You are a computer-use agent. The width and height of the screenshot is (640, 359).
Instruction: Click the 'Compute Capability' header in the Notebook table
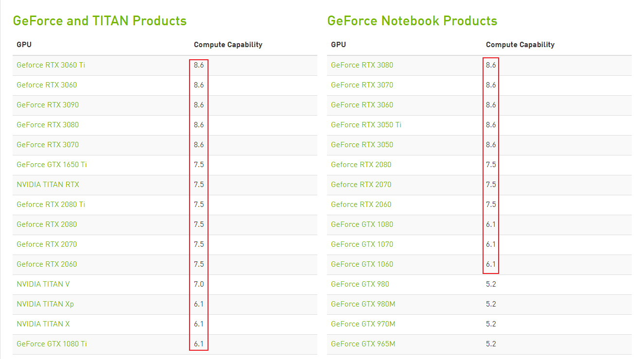coord(520,45)
